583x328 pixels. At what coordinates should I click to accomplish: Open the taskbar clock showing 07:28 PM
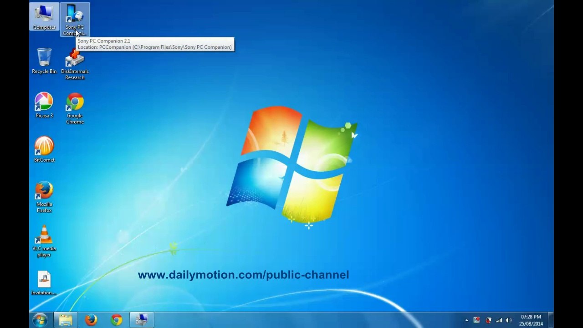click(x=531, y=320)
